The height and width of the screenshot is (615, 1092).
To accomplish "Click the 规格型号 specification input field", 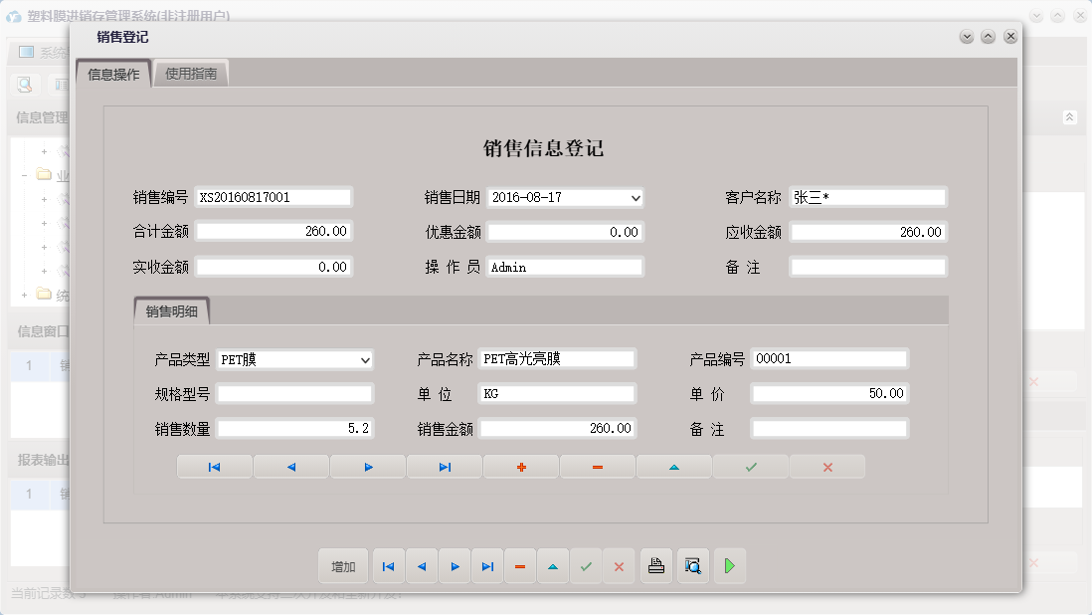I will click(x=293, y=393).
